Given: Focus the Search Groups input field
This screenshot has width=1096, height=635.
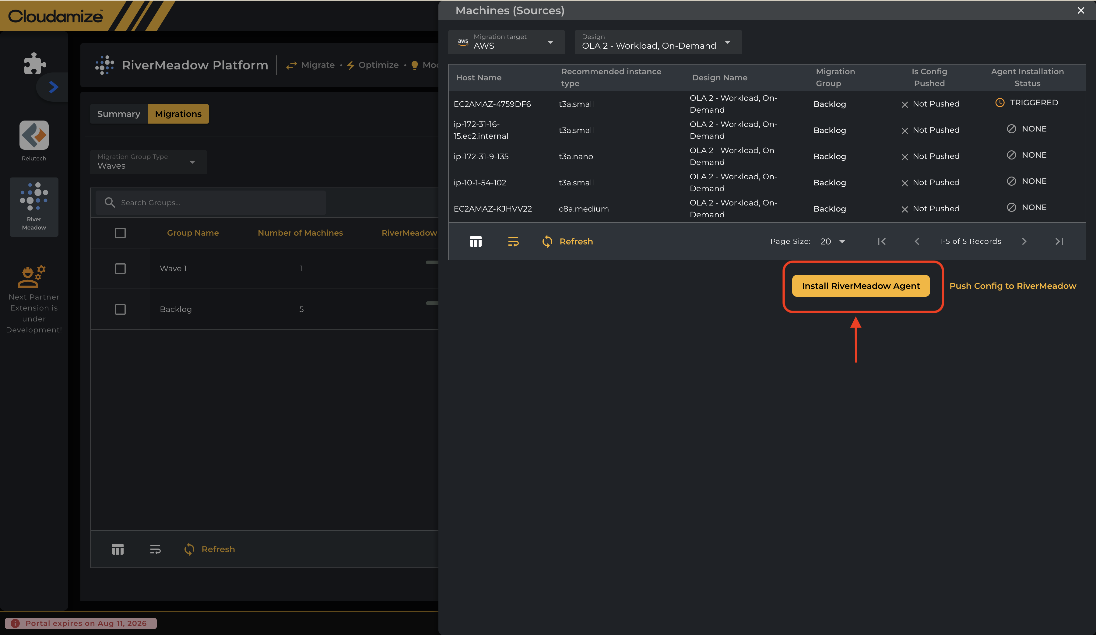Looking at the screenshot, I should (211, 203).
